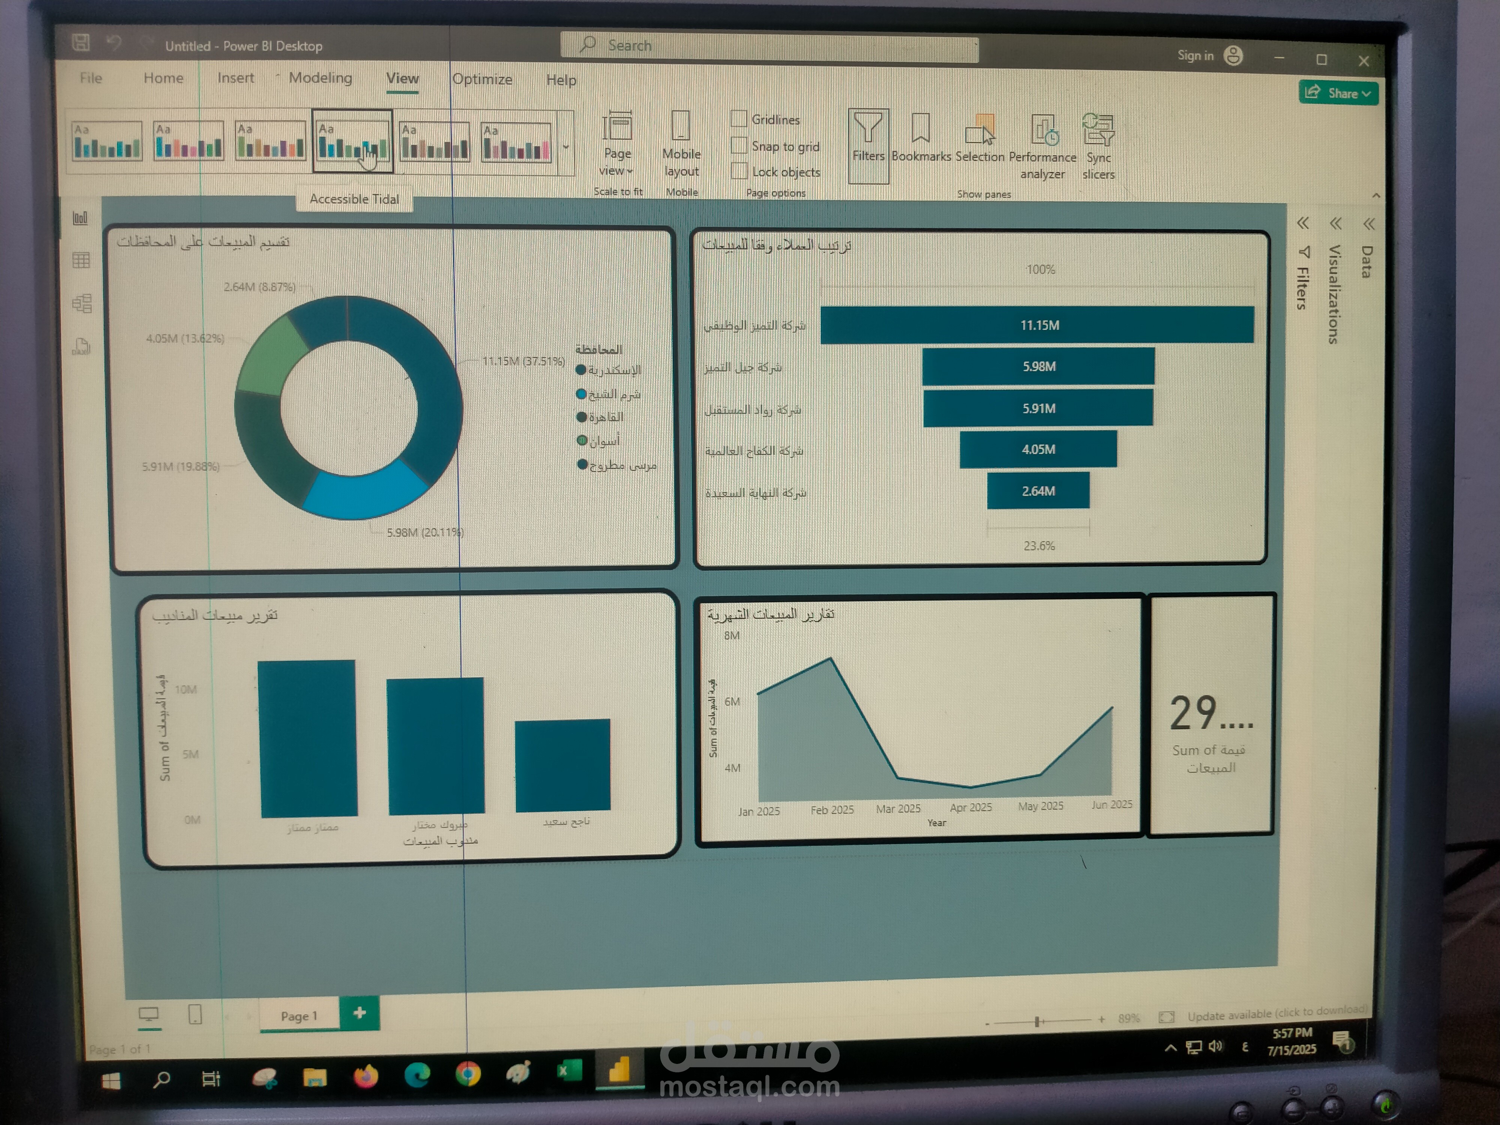Click the Sign in link

click(x=1195, y=55)
